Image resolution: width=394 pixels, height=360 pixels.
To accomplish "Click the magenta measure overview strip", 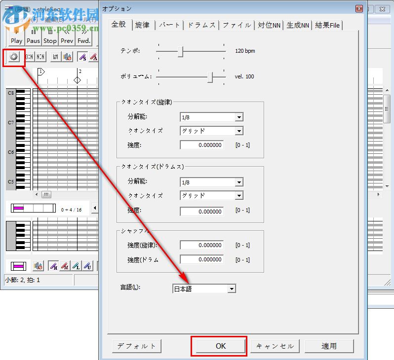I will pyautogui.click(x=33, y=208).
